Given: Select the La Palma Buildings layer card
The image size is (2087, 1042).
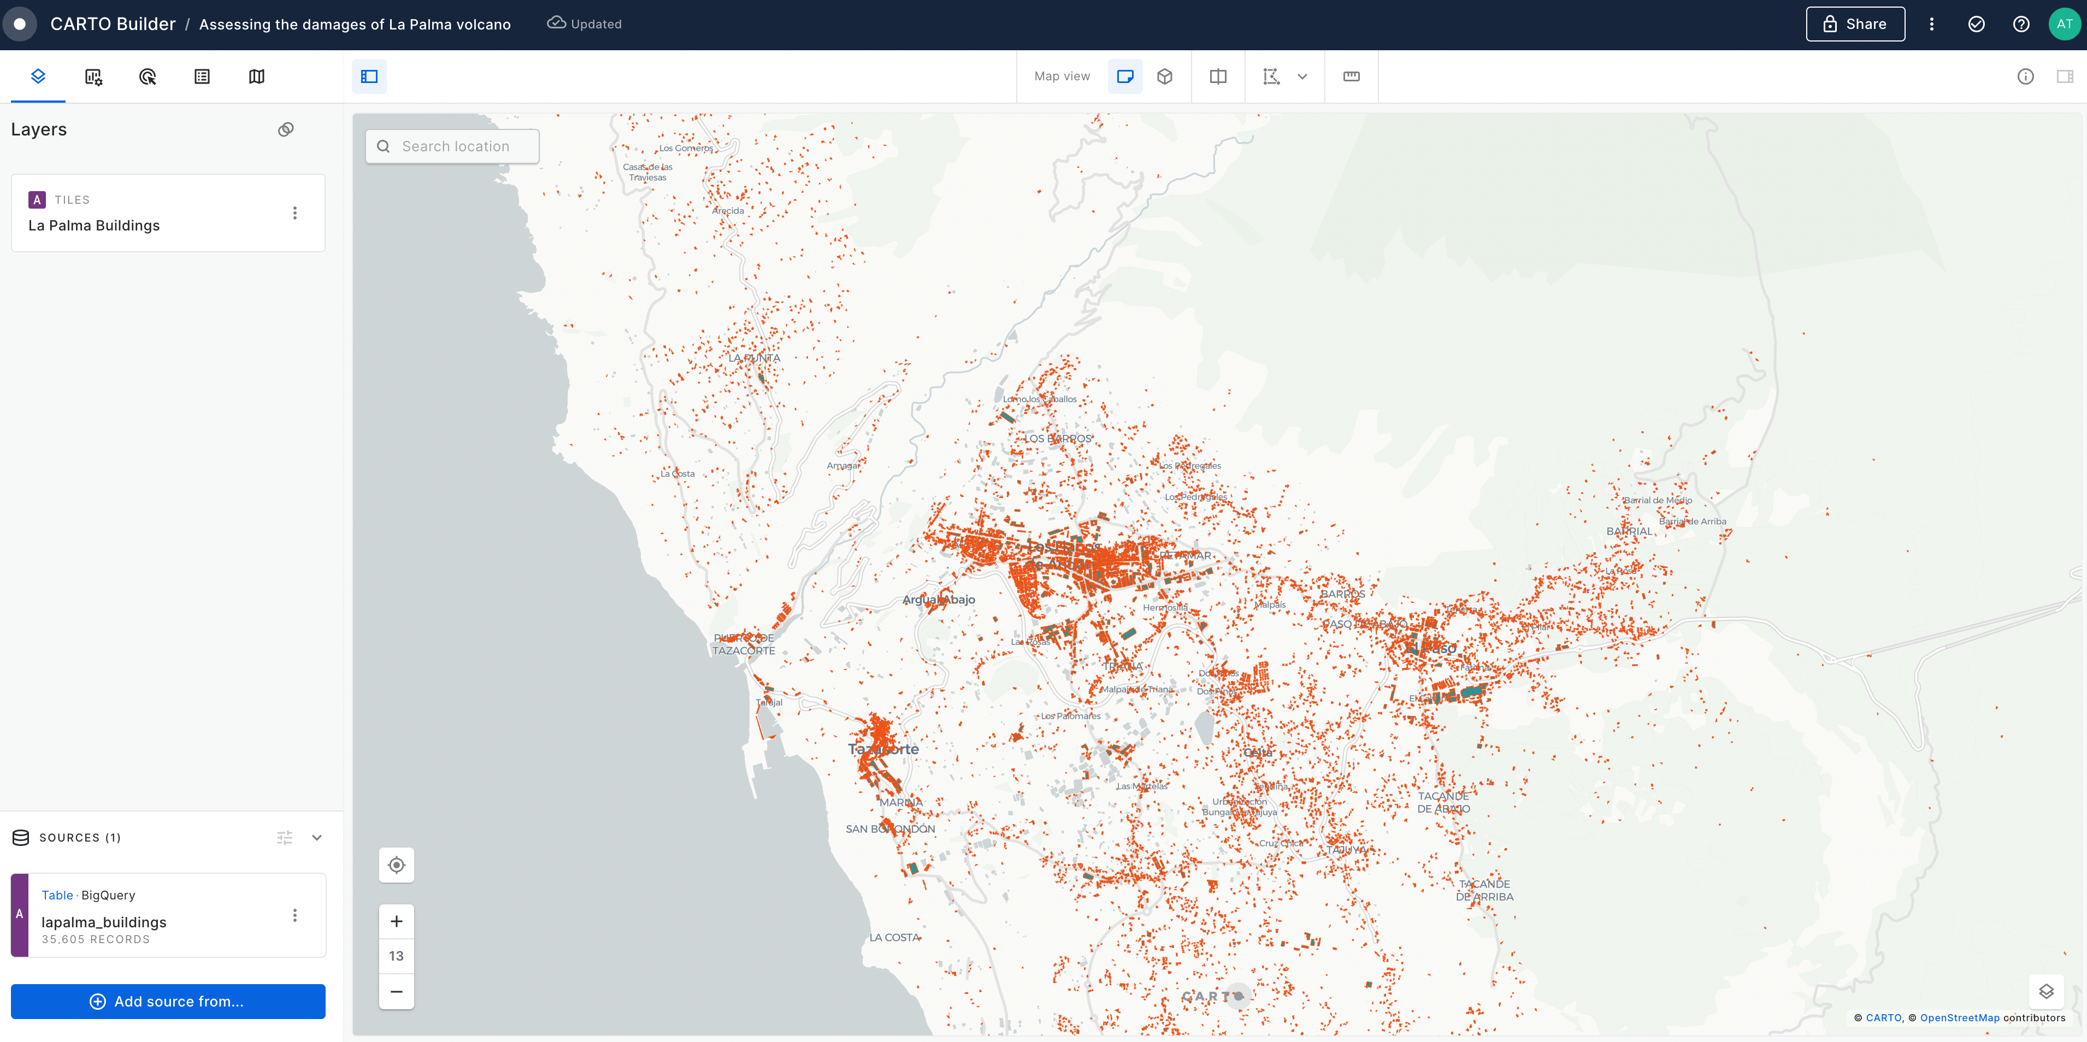Looking at the screenshot, I should (168, 213).
